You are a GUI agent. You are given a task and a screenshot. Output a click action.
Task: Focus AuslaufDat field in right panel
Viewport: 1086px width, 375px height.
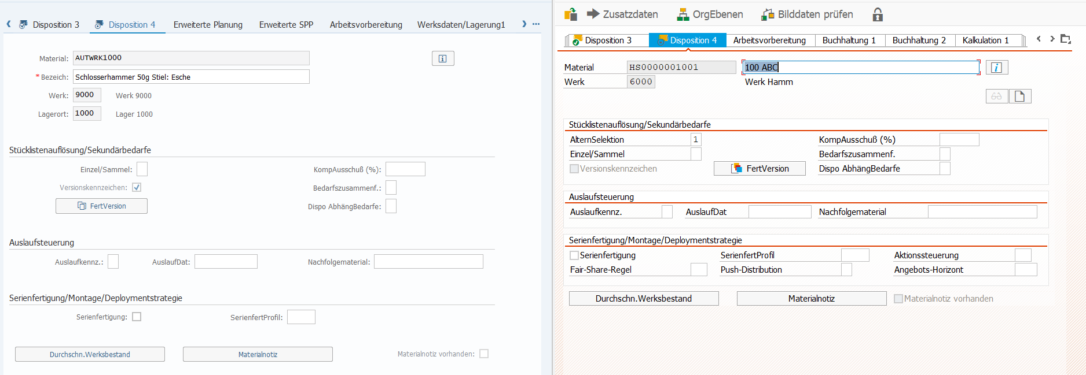pos(780,212)
